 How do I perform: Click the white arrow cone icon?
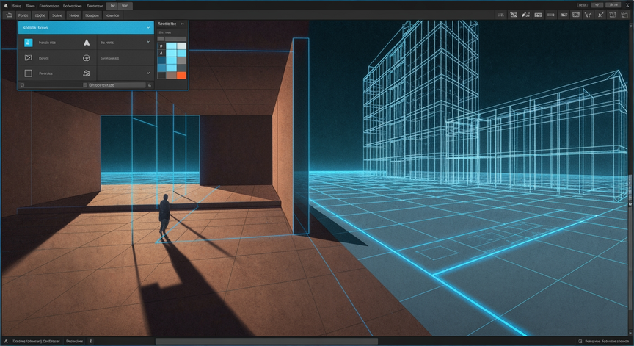87,43
